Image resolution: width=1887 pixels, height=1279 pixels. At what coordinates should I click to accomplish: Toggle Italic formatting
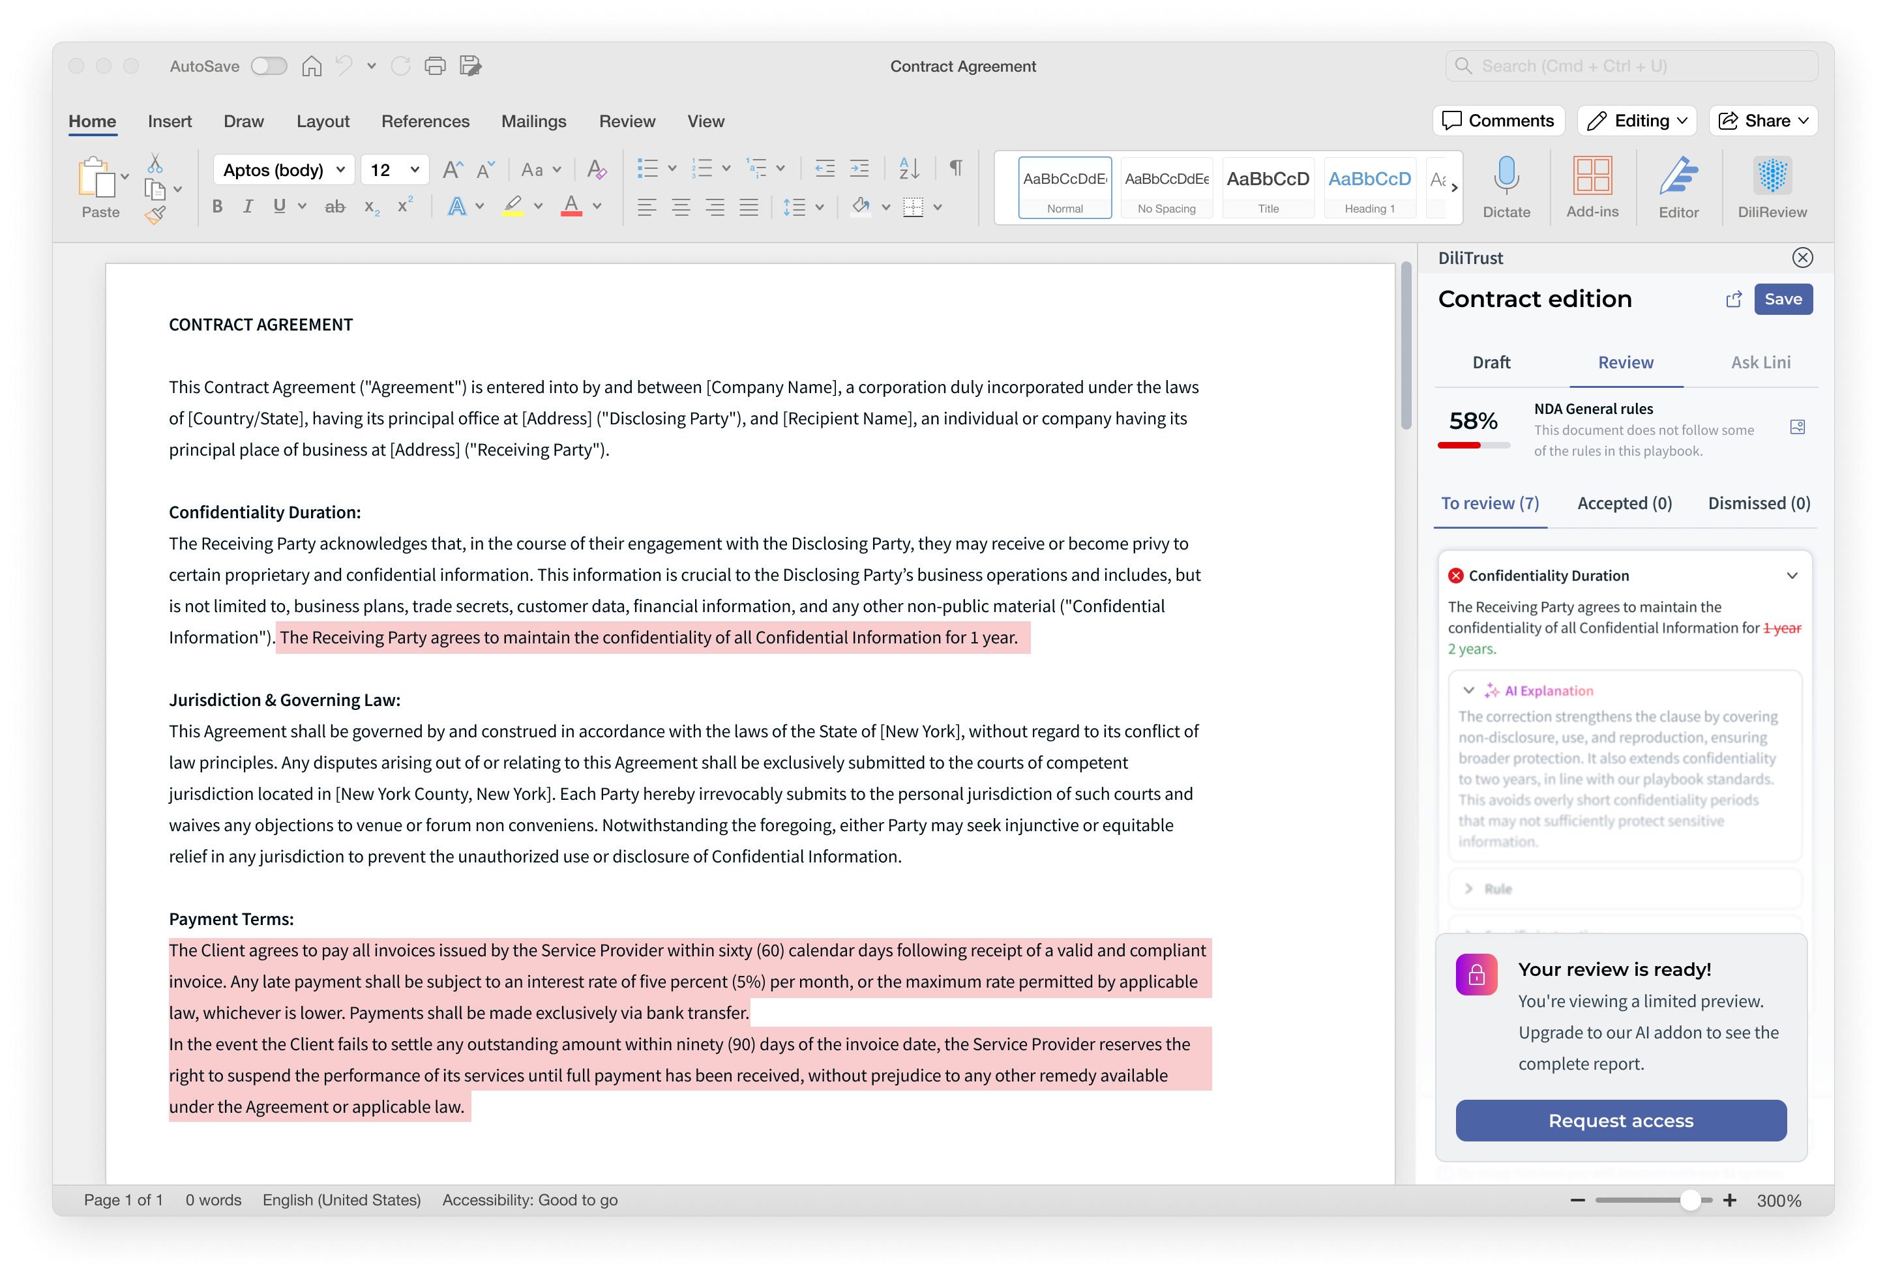click(x=248, y=207)
